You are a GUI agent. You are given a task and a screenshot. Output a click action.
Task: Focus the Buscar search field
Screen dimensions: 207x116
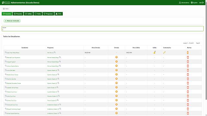coord(103,29)
